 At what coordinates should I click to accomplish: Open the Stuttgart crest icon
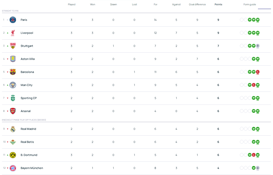click(x=13, y=46)
